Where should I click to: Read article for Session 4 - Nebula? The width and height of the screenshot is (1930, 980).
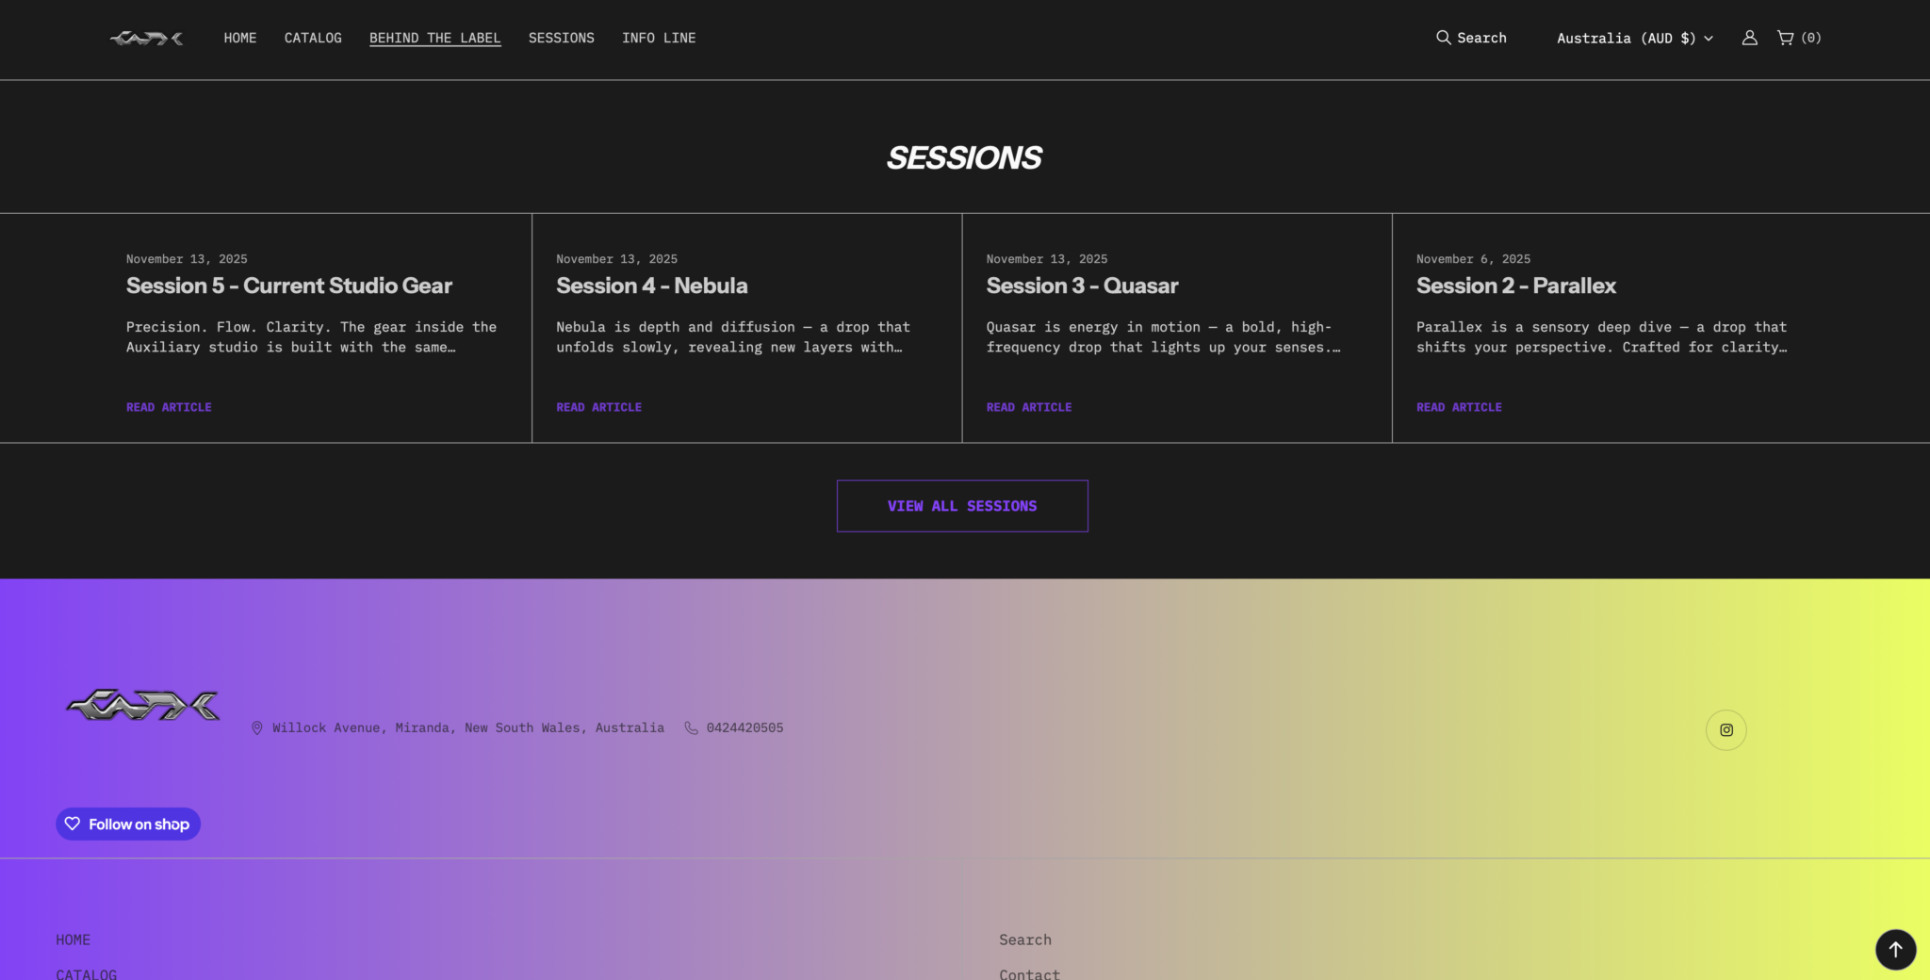[598, 407]
